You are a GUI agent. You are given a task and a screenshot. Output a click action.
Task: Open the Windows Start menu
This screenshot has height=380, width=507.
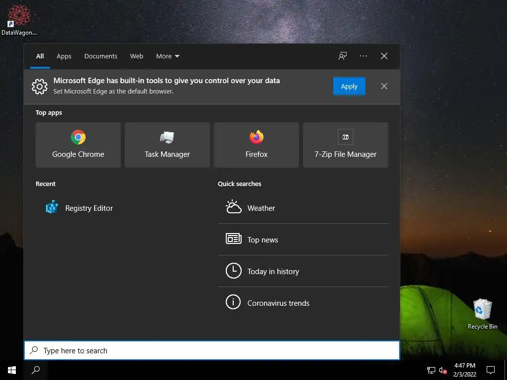click(12, 370)
